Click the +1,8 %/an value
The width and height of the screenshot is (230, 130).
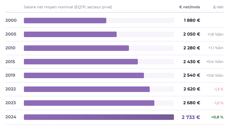(x=215, y=34)
